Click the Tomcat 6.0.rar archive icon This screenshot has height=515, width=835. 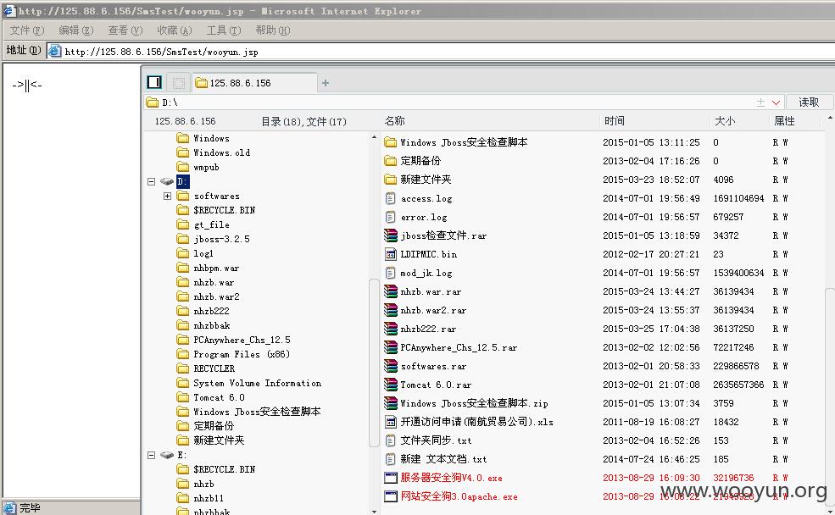click(x=390, y=385)
